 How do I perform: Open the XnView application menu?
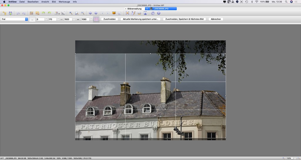point(12,2)
